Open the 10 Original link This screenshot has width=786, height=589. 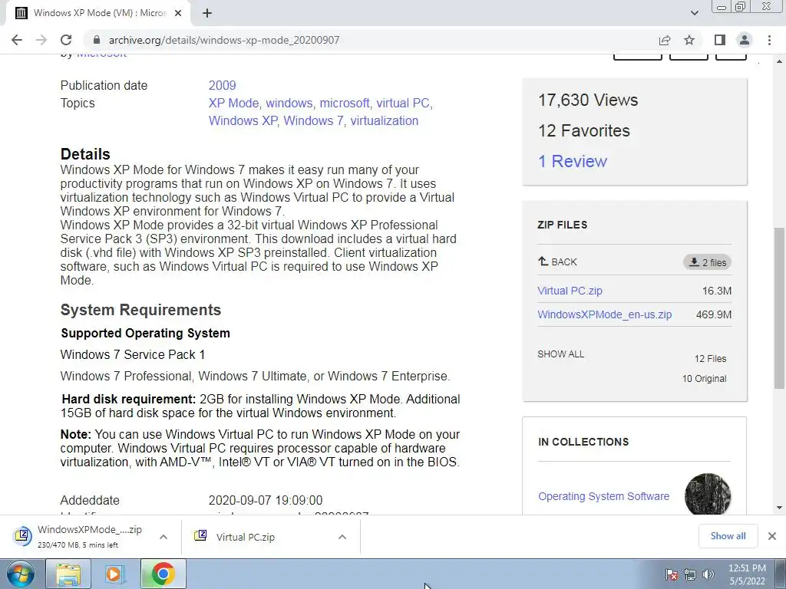(x=705, y=379)
